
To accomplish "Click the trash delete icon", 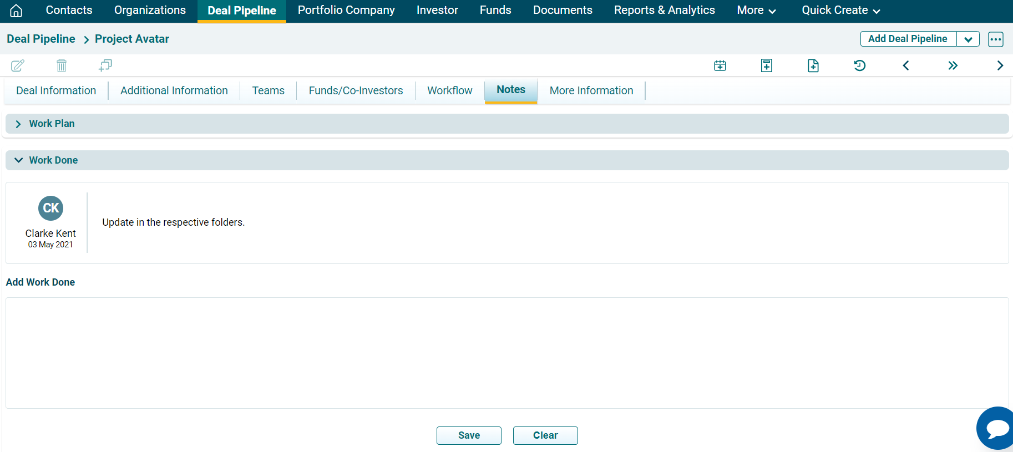I will pos(62,65).
